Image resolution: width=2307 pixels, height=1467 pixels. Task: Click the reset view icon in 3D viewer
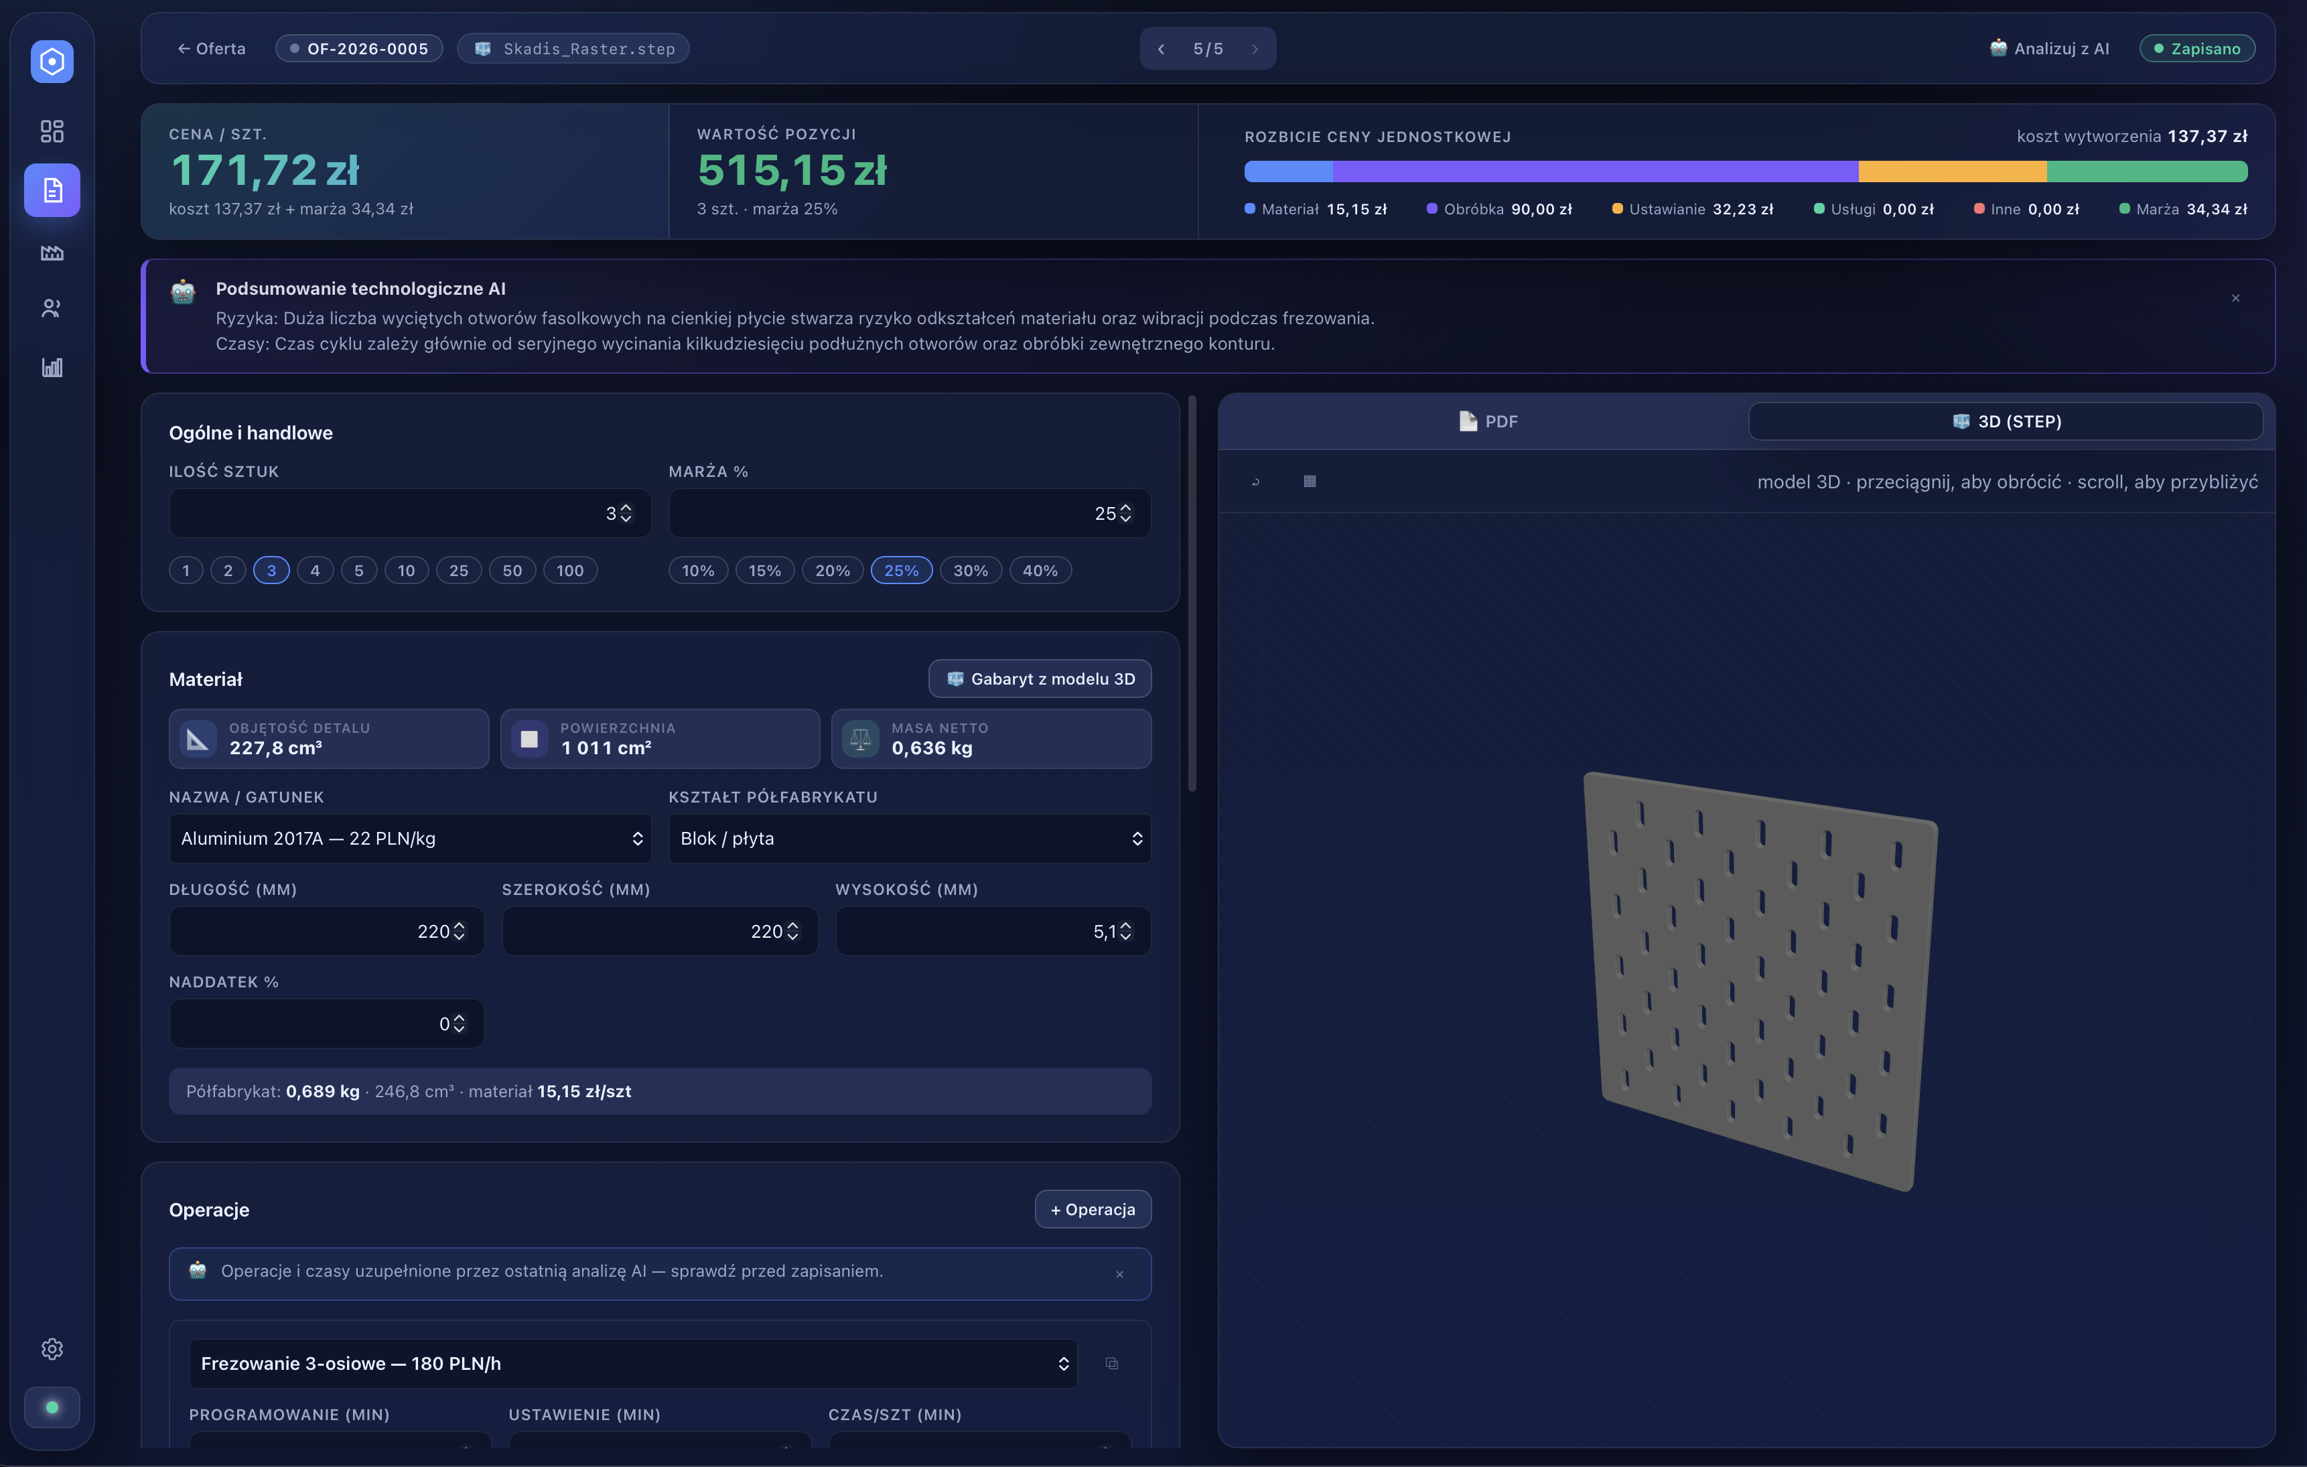1255,482
